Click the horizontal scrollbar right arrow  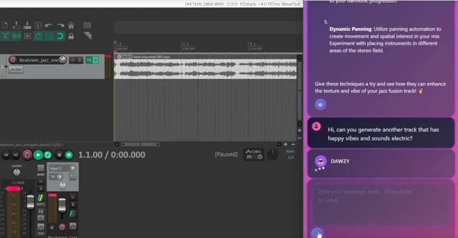(x=279, y=144)
